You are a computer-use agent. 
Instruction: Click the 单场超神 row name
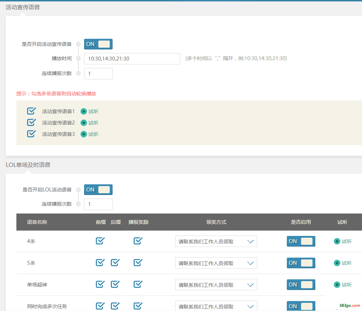(37, 285)
